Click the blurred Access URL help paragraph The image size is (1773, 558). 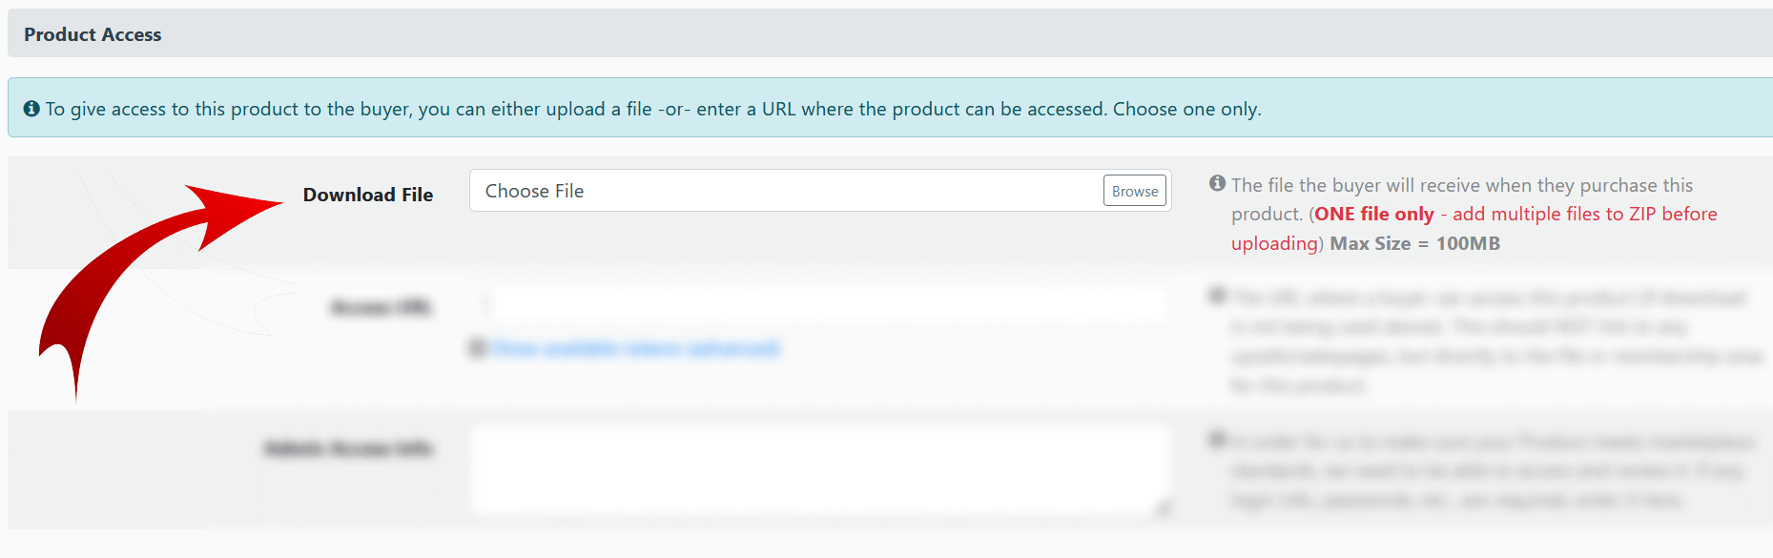coord(1488,341)
